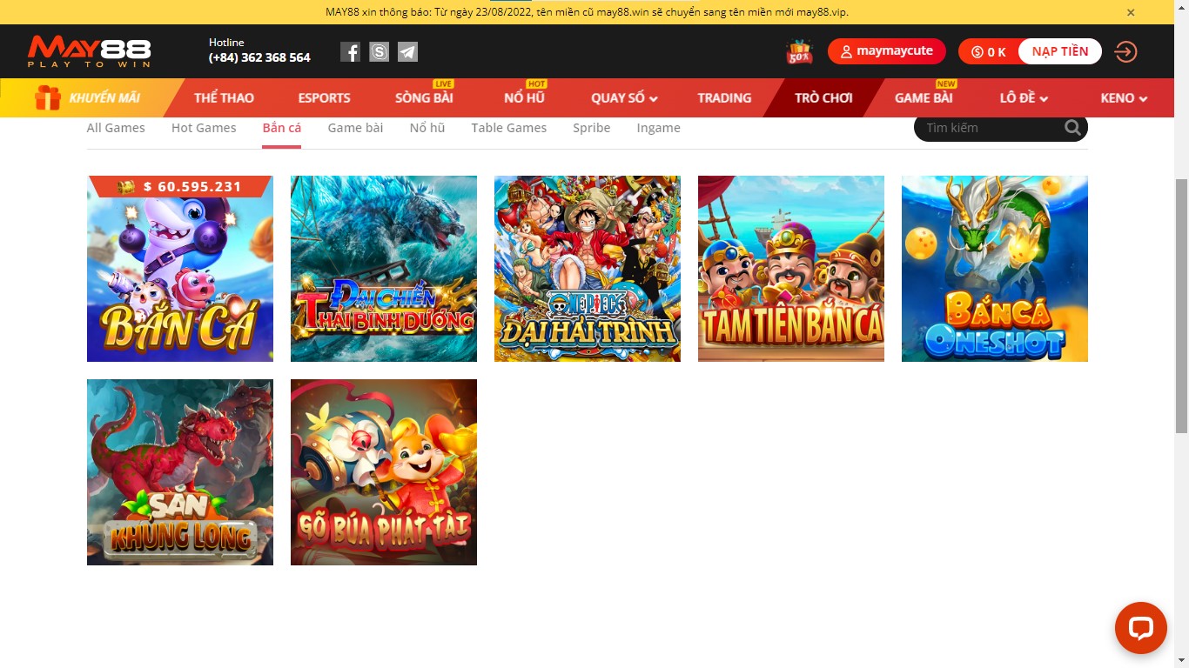Click the Tìm kiếm search field
The height and width of the screenshot is (668, 1189).
tap(988, 128)
